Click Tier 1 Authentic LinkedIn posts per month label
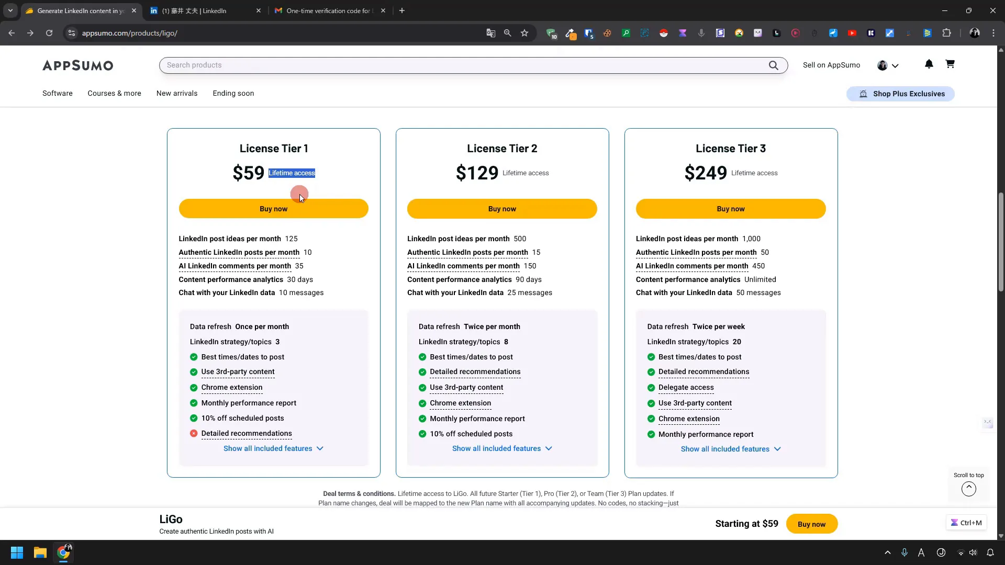This screenshot has width=1005, height=565. point(239,252)
